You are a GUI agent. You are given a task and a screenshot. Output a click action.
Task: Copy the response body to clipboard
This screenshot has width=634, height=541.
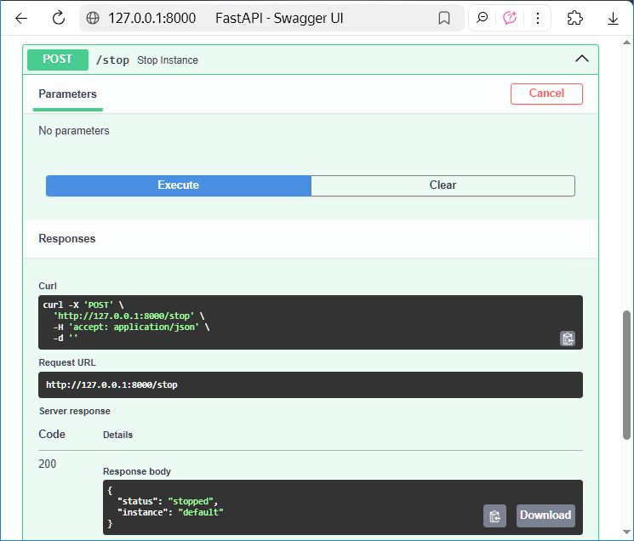pyautogui.click(x=494, y=515)
